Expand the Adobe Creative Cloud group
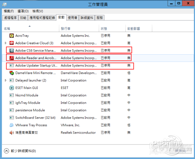 (5, 43)
